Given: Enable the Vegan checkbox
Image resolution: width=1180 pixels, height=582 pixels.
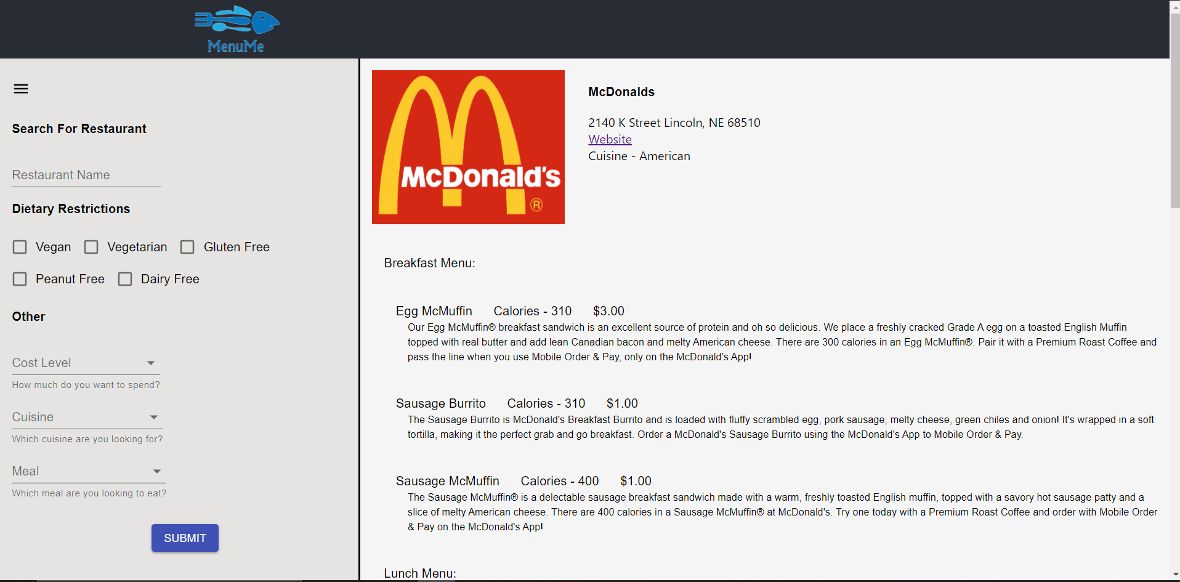Looking at the screenshot, I should click(x=20, y=247).
